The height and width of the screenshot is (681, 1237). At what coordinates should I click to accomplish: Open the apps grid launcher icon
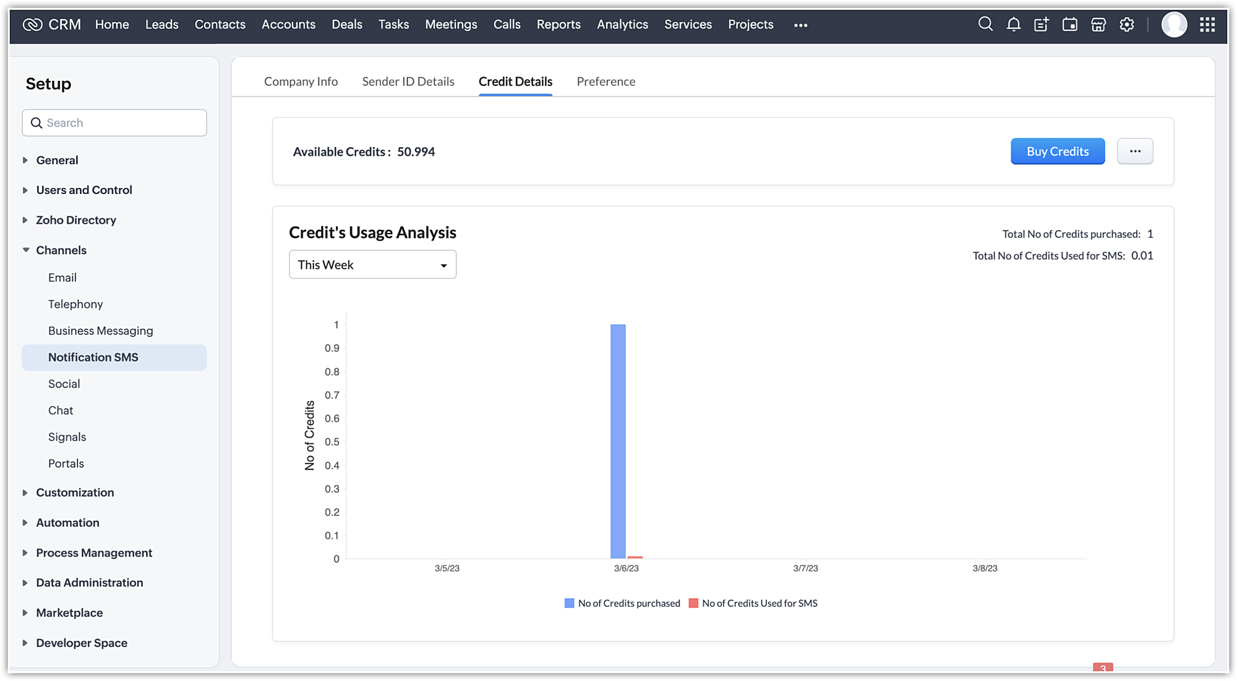pos(1207,25)
